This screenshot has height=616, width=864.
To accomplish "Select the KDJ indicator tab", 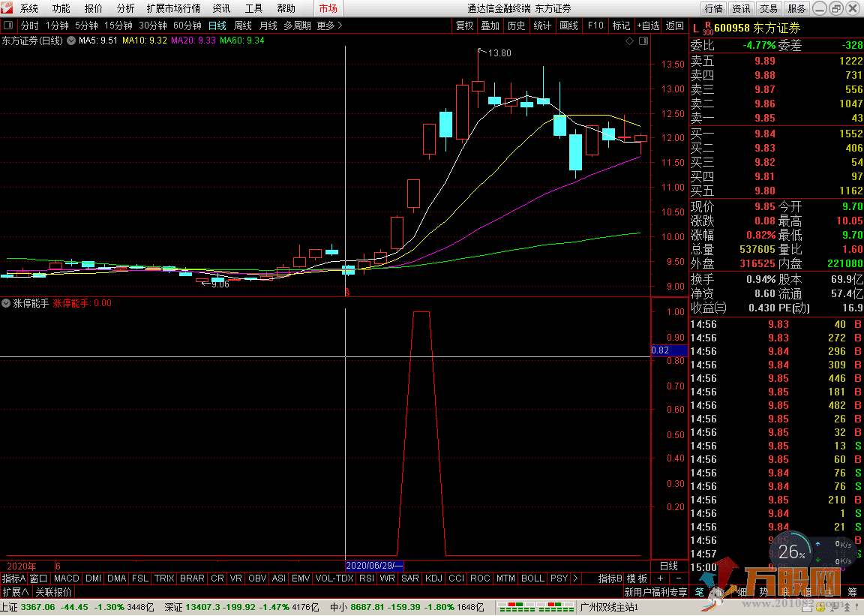I will (x=433, y=578).
